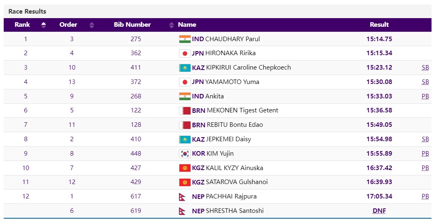Click Japan flag next to HIRONAKA Ririka
The image size is (434, 224).
(184, 53)
